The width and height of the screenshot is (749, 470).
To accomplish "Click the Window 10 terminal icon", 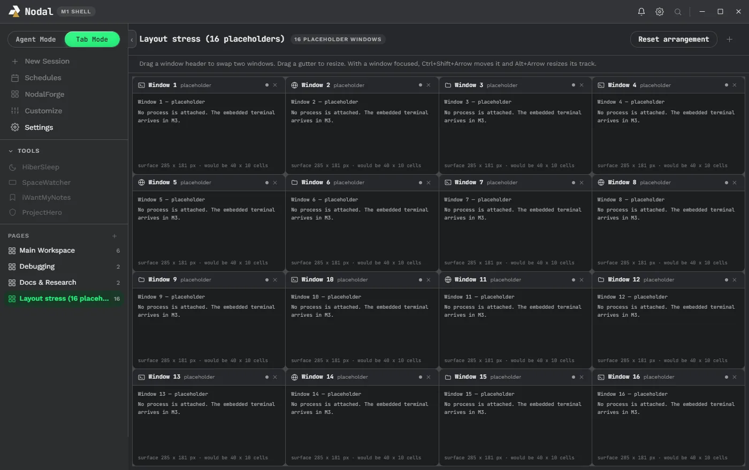I will [x=294, y=279].
